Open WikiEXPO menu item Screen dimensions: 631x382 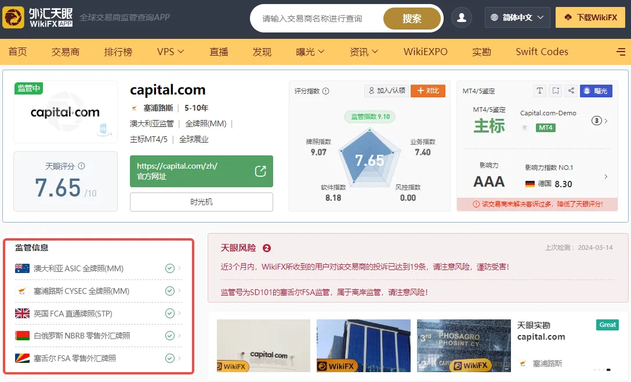425,52
